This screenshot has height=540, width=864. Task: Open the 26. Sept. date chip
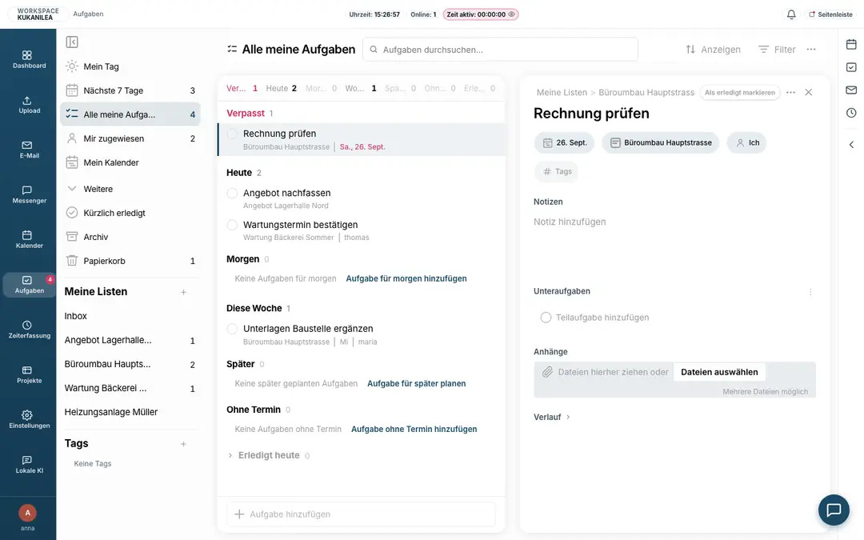click(x=564, y=142)
